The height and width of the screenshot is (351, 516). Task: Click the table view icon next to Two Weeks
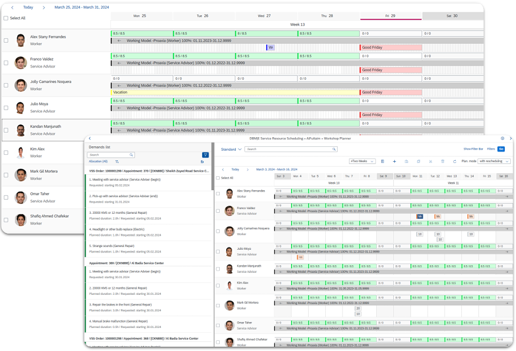[383, 161]
